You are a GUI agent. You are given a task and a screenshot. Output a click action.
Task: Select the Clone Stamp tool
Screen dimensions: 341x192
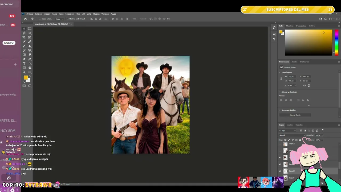(30, 46)
